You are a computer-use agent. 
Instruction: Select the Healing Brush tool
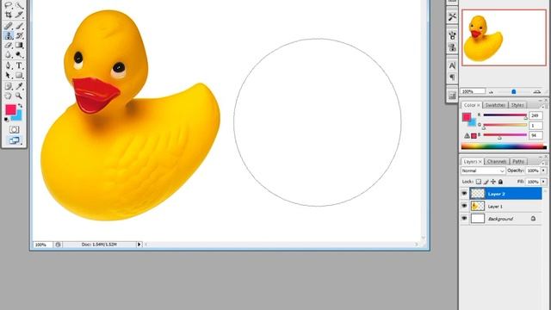[9, 26]
